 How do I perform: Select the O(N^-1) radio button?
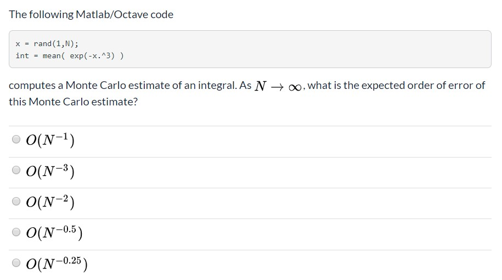tap(16, 139)
